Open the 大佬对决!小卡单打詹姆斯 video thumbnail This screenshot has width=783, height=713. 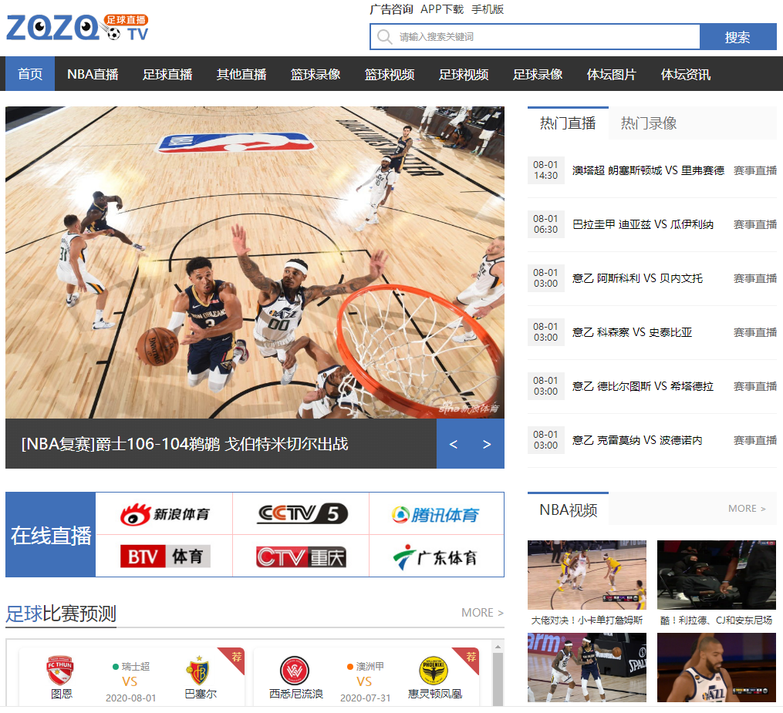[587, 575]
